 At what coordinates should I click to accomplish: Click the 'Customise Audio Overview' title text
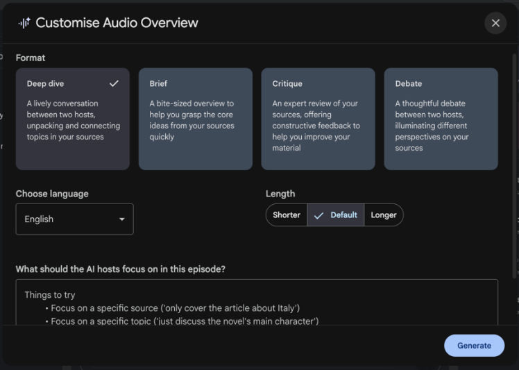117,23
